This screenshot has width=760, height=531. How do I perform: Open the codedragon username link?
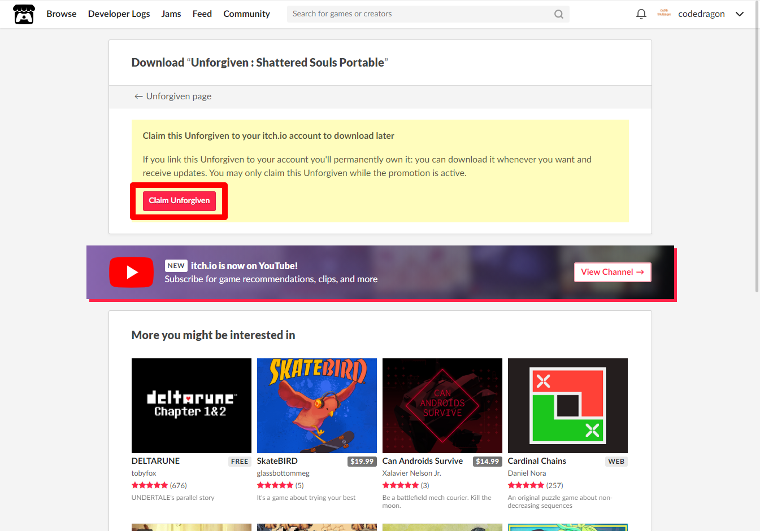(x=701, y=14)
